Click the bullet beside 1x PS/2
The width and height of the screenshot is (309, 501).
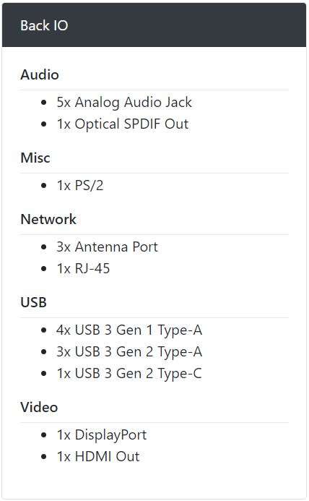[x=44, y=185]
